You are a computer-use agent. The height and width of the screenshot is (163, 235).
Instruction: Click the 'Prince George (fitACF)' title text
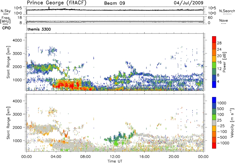pos(56,3)
